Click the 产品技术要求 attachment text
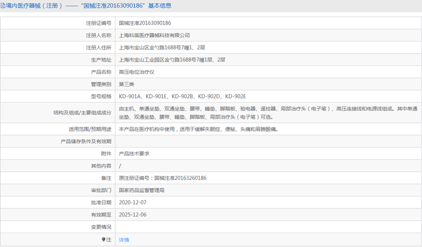Image resolution: width=422 pixels, height=247 pixels. pyautogui.click(x=134, y=153)
